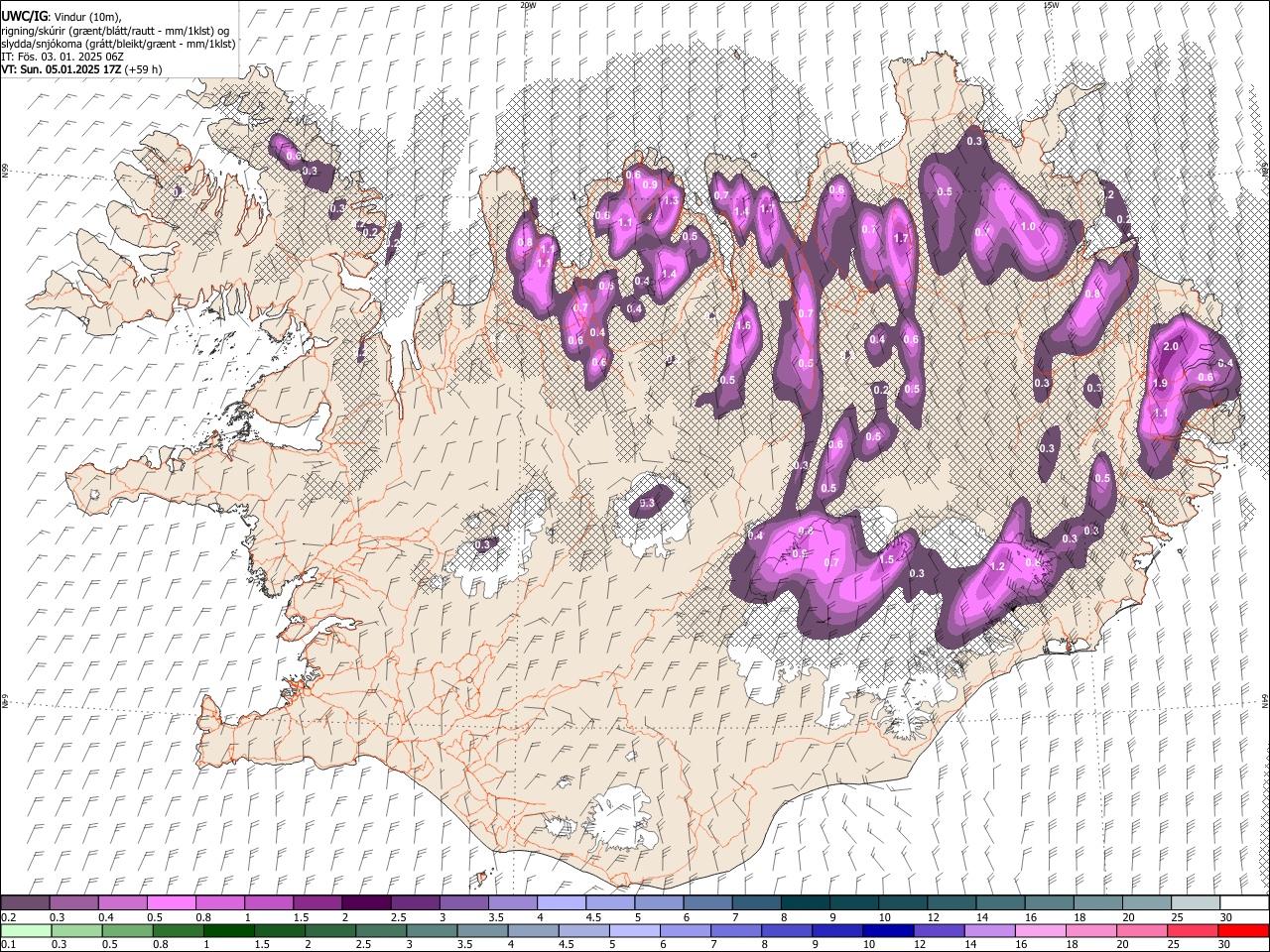This screenshot has height=952, width=1270.
Task: Click the 2.0 snowfall value in the east
Action: [x=1171, y=346]
